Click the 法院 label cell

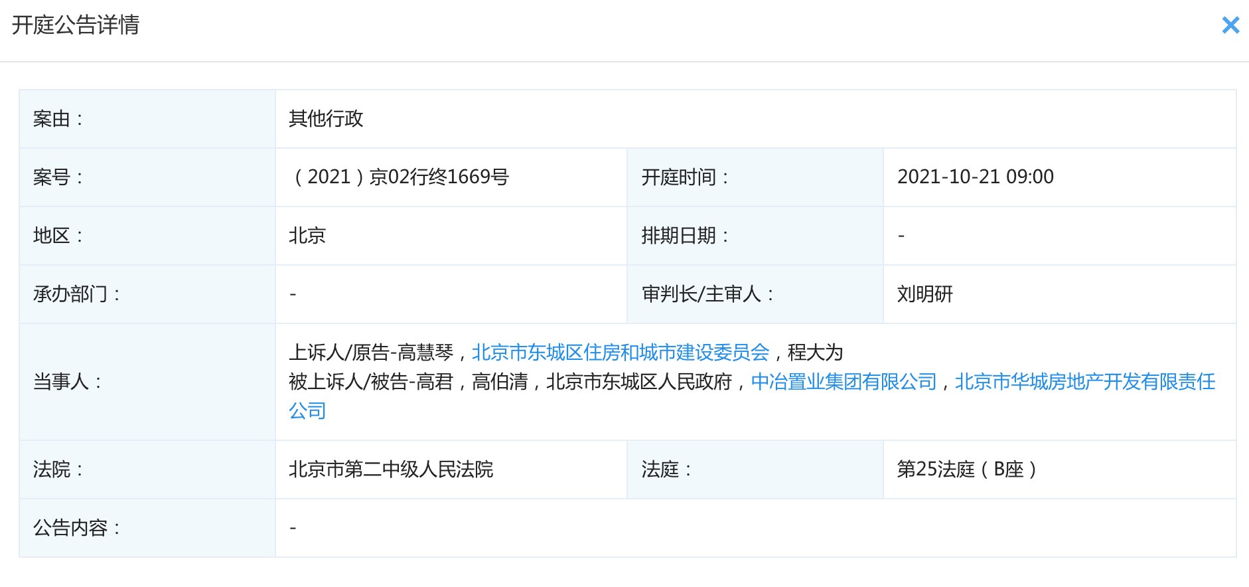click(147, 469)
